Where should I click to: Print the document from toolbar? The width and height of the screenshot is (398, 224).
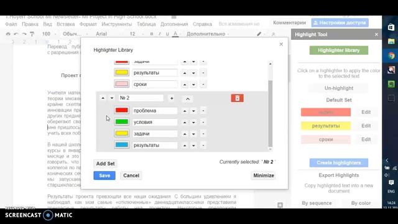(x=8, y=34)
